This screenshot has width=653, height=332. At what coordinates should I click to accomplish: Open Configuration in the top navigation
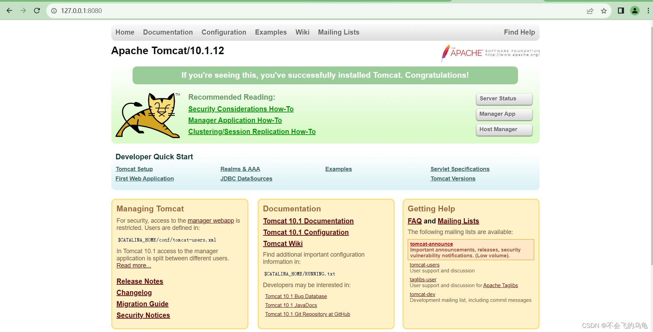pos(224,32)
